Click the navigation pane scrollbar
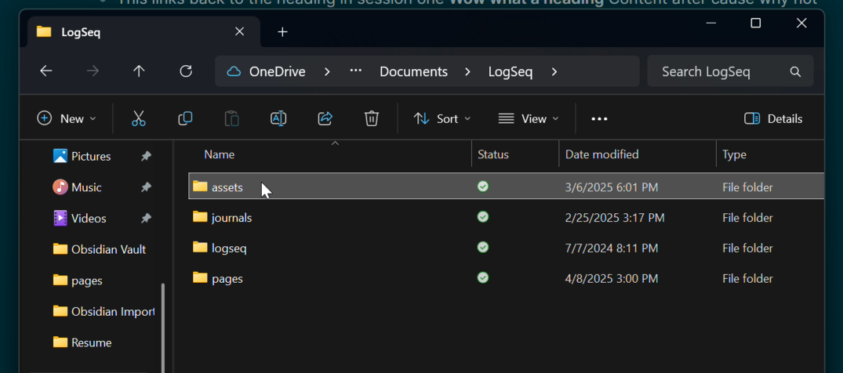Viewport: 843px width, 373px height. coord(163,327)
